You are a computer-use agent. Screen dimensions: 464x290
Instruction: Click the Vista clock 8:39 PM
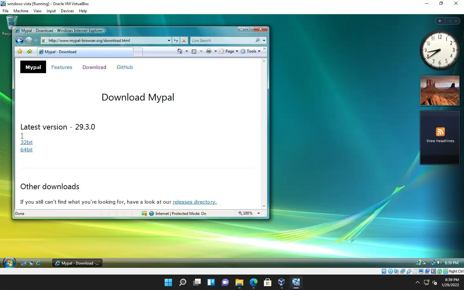[x=451, y=263]
